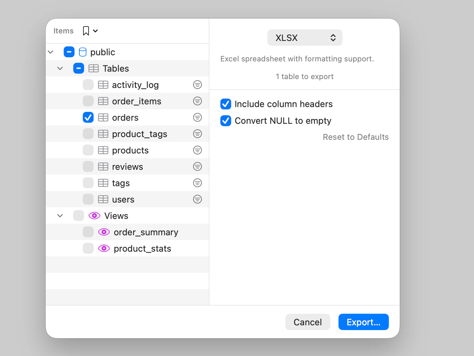Click the public schema label
Screen dimensions: 474x356
click(102, 52)
